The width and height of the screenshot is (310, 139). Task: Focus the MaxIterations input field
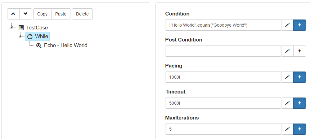tap(223, 129)
